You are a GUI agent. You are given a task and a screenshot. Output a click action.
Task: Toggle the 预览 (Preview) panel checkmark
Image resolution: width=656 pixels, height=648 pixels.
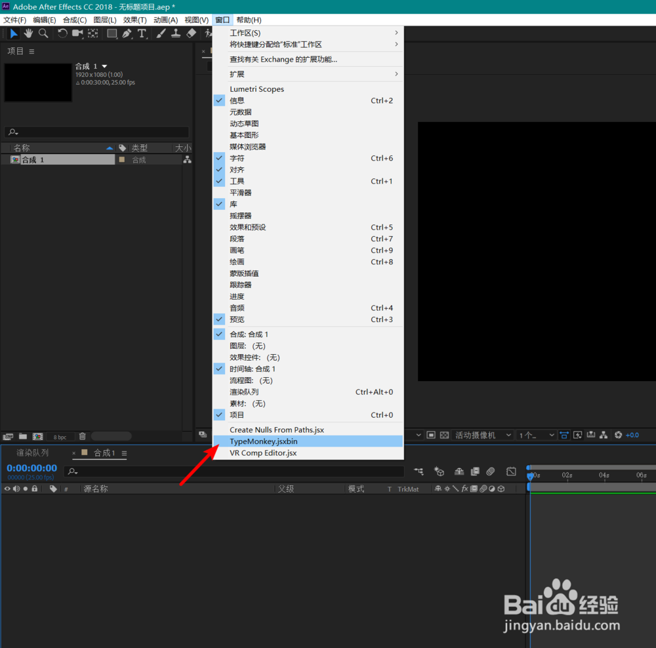point(219,319)
